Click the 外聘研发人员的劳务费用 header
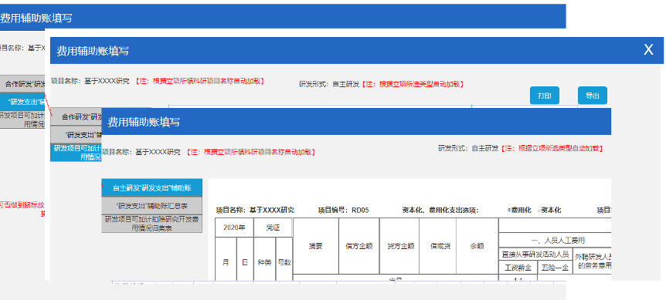 593,261
